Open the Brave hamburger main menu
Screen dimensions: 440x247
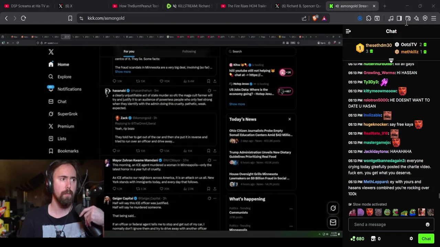coord(433,18)
